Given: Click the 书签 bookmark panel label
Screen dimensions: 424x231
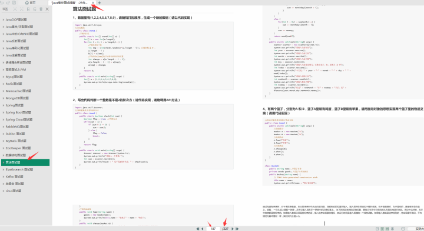Looking at the screenshot, I should coord(5,9).
